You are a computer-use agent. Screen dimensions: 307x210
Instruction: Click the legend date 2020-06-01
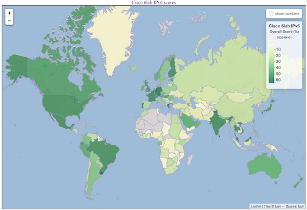click(284, 37)
